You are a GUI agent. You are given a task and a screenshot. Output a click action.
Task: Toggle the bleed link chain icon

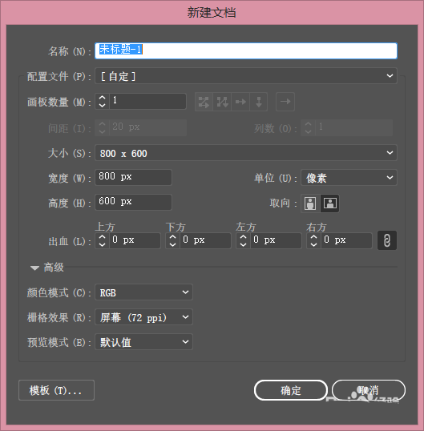pos(387,240)
